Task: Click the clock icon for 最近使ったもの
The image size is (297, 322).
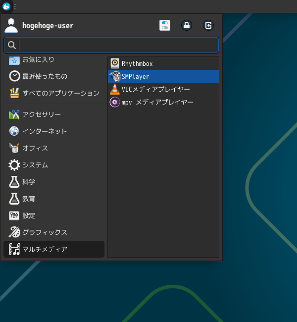Action: tap(14, 76)
